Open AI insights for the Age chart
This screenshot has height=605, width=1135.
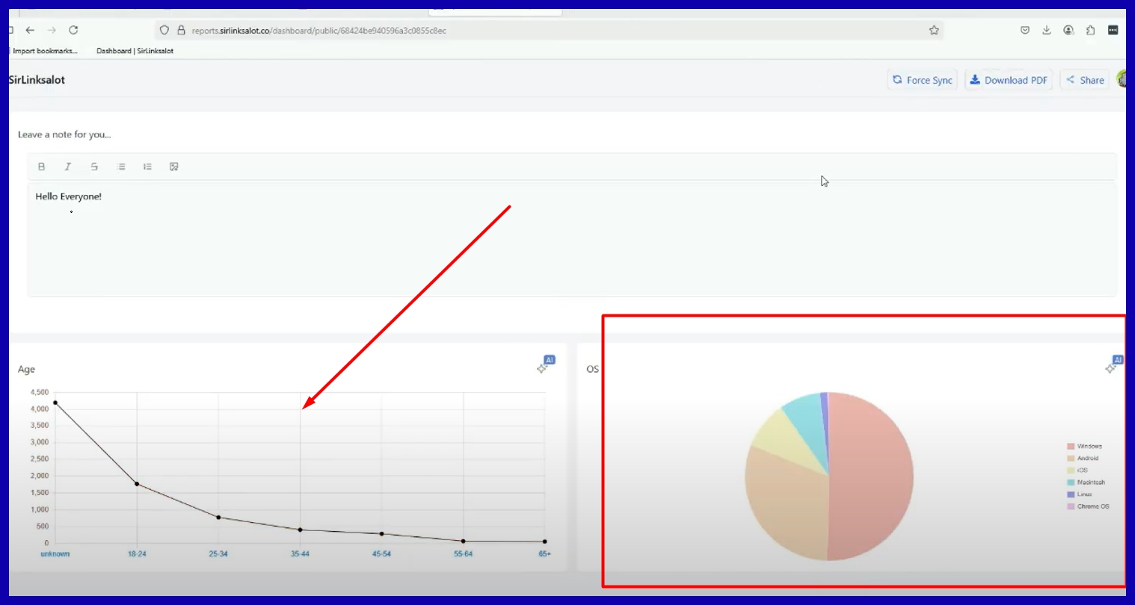[x=546, y=364]
